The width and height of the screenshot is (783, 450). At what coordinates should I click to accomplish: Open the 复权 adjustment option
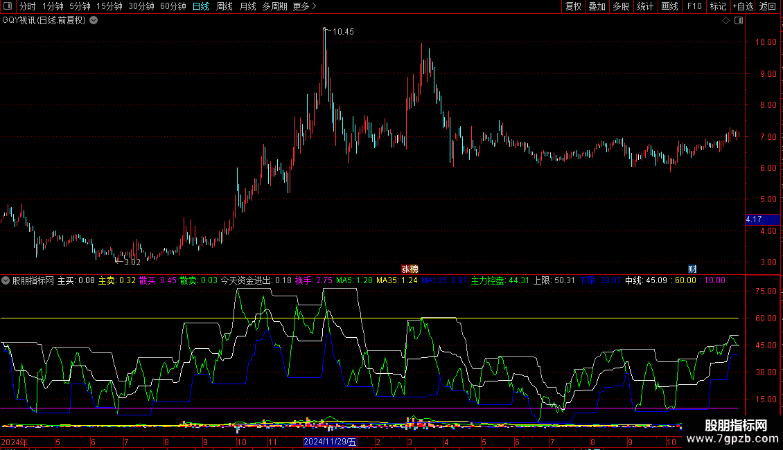(573, 6)
